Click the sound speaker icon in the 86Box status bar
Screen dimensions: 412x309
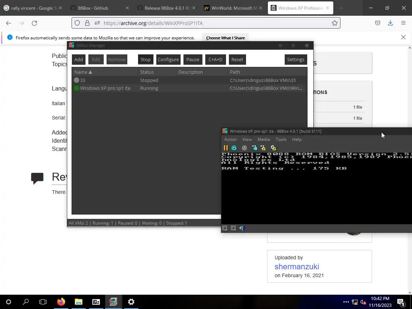tap(242, 228)
